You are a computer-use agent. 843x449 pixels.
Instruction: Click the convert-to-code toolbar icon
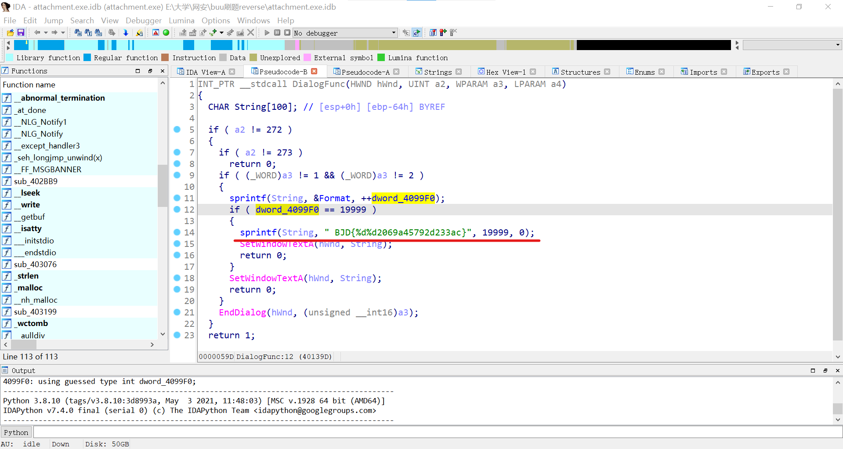(x=183, y=33)
